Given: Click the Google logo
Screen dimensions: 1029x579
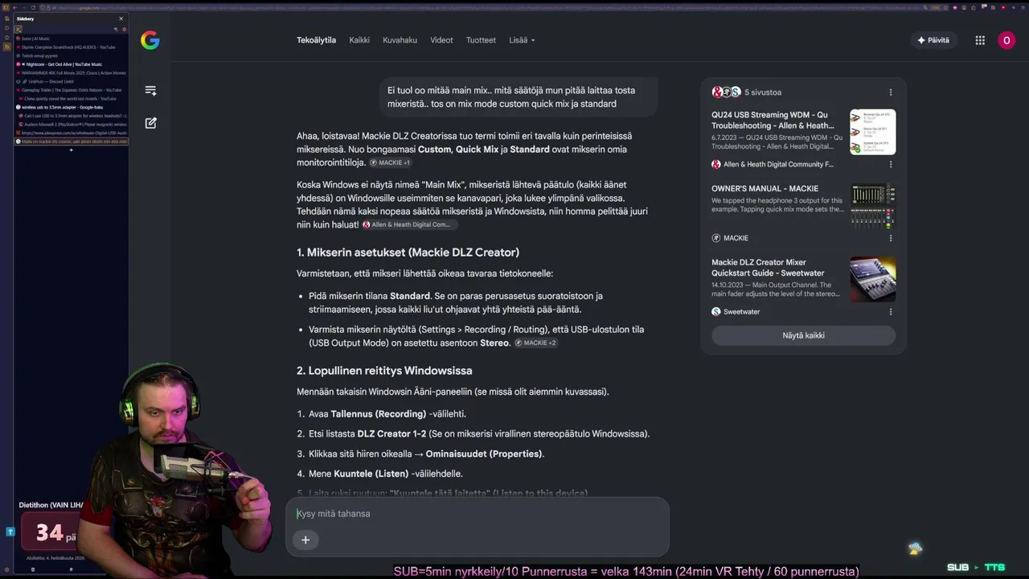Looking at the screenshot, I should (x=150, y=40).
